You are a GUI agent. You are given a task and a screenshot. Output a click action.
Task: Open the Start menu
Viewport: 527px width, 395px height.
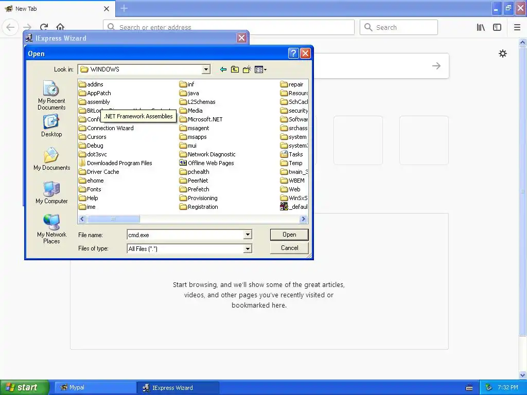[24, 387]
